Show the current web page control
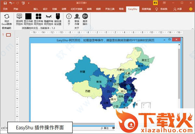Viewport: 195px width, 134px height. (x=29, y=16)
